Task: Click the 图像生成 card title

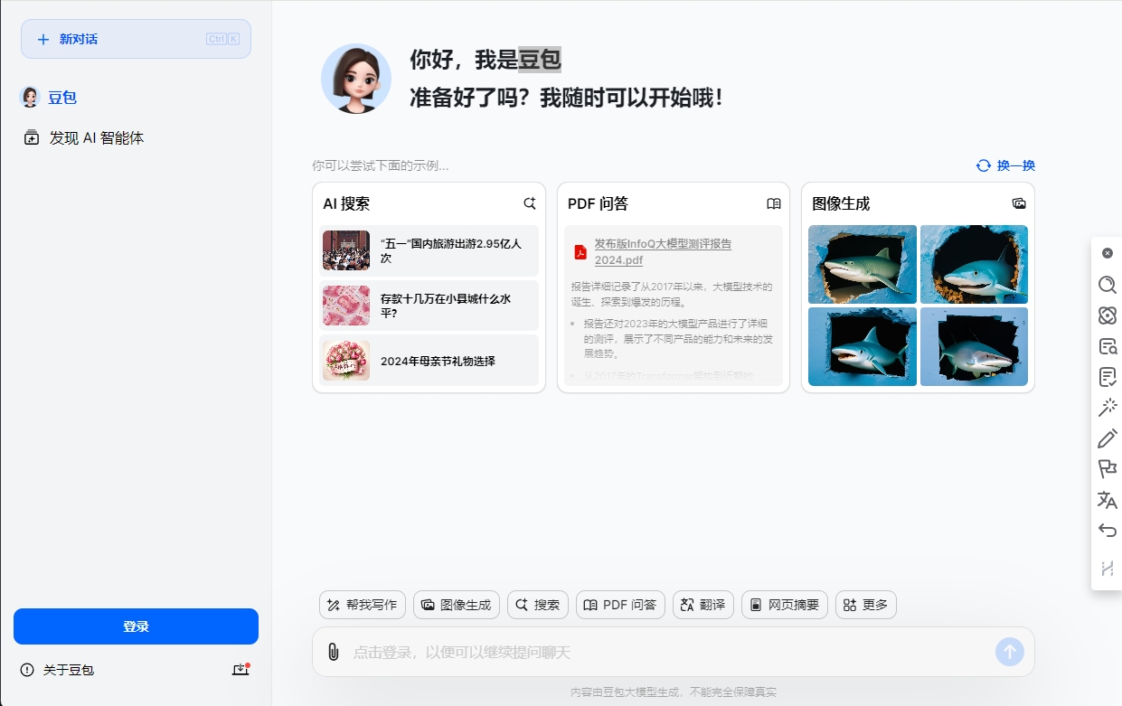Action: pyautogui.click(x=841, y=203)
